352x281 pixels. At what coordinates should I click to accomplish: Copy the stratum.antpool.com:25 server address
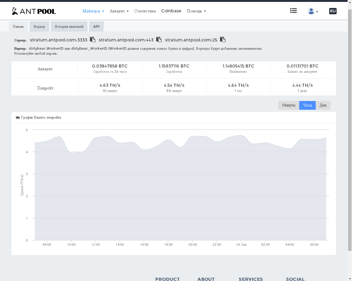223,40
